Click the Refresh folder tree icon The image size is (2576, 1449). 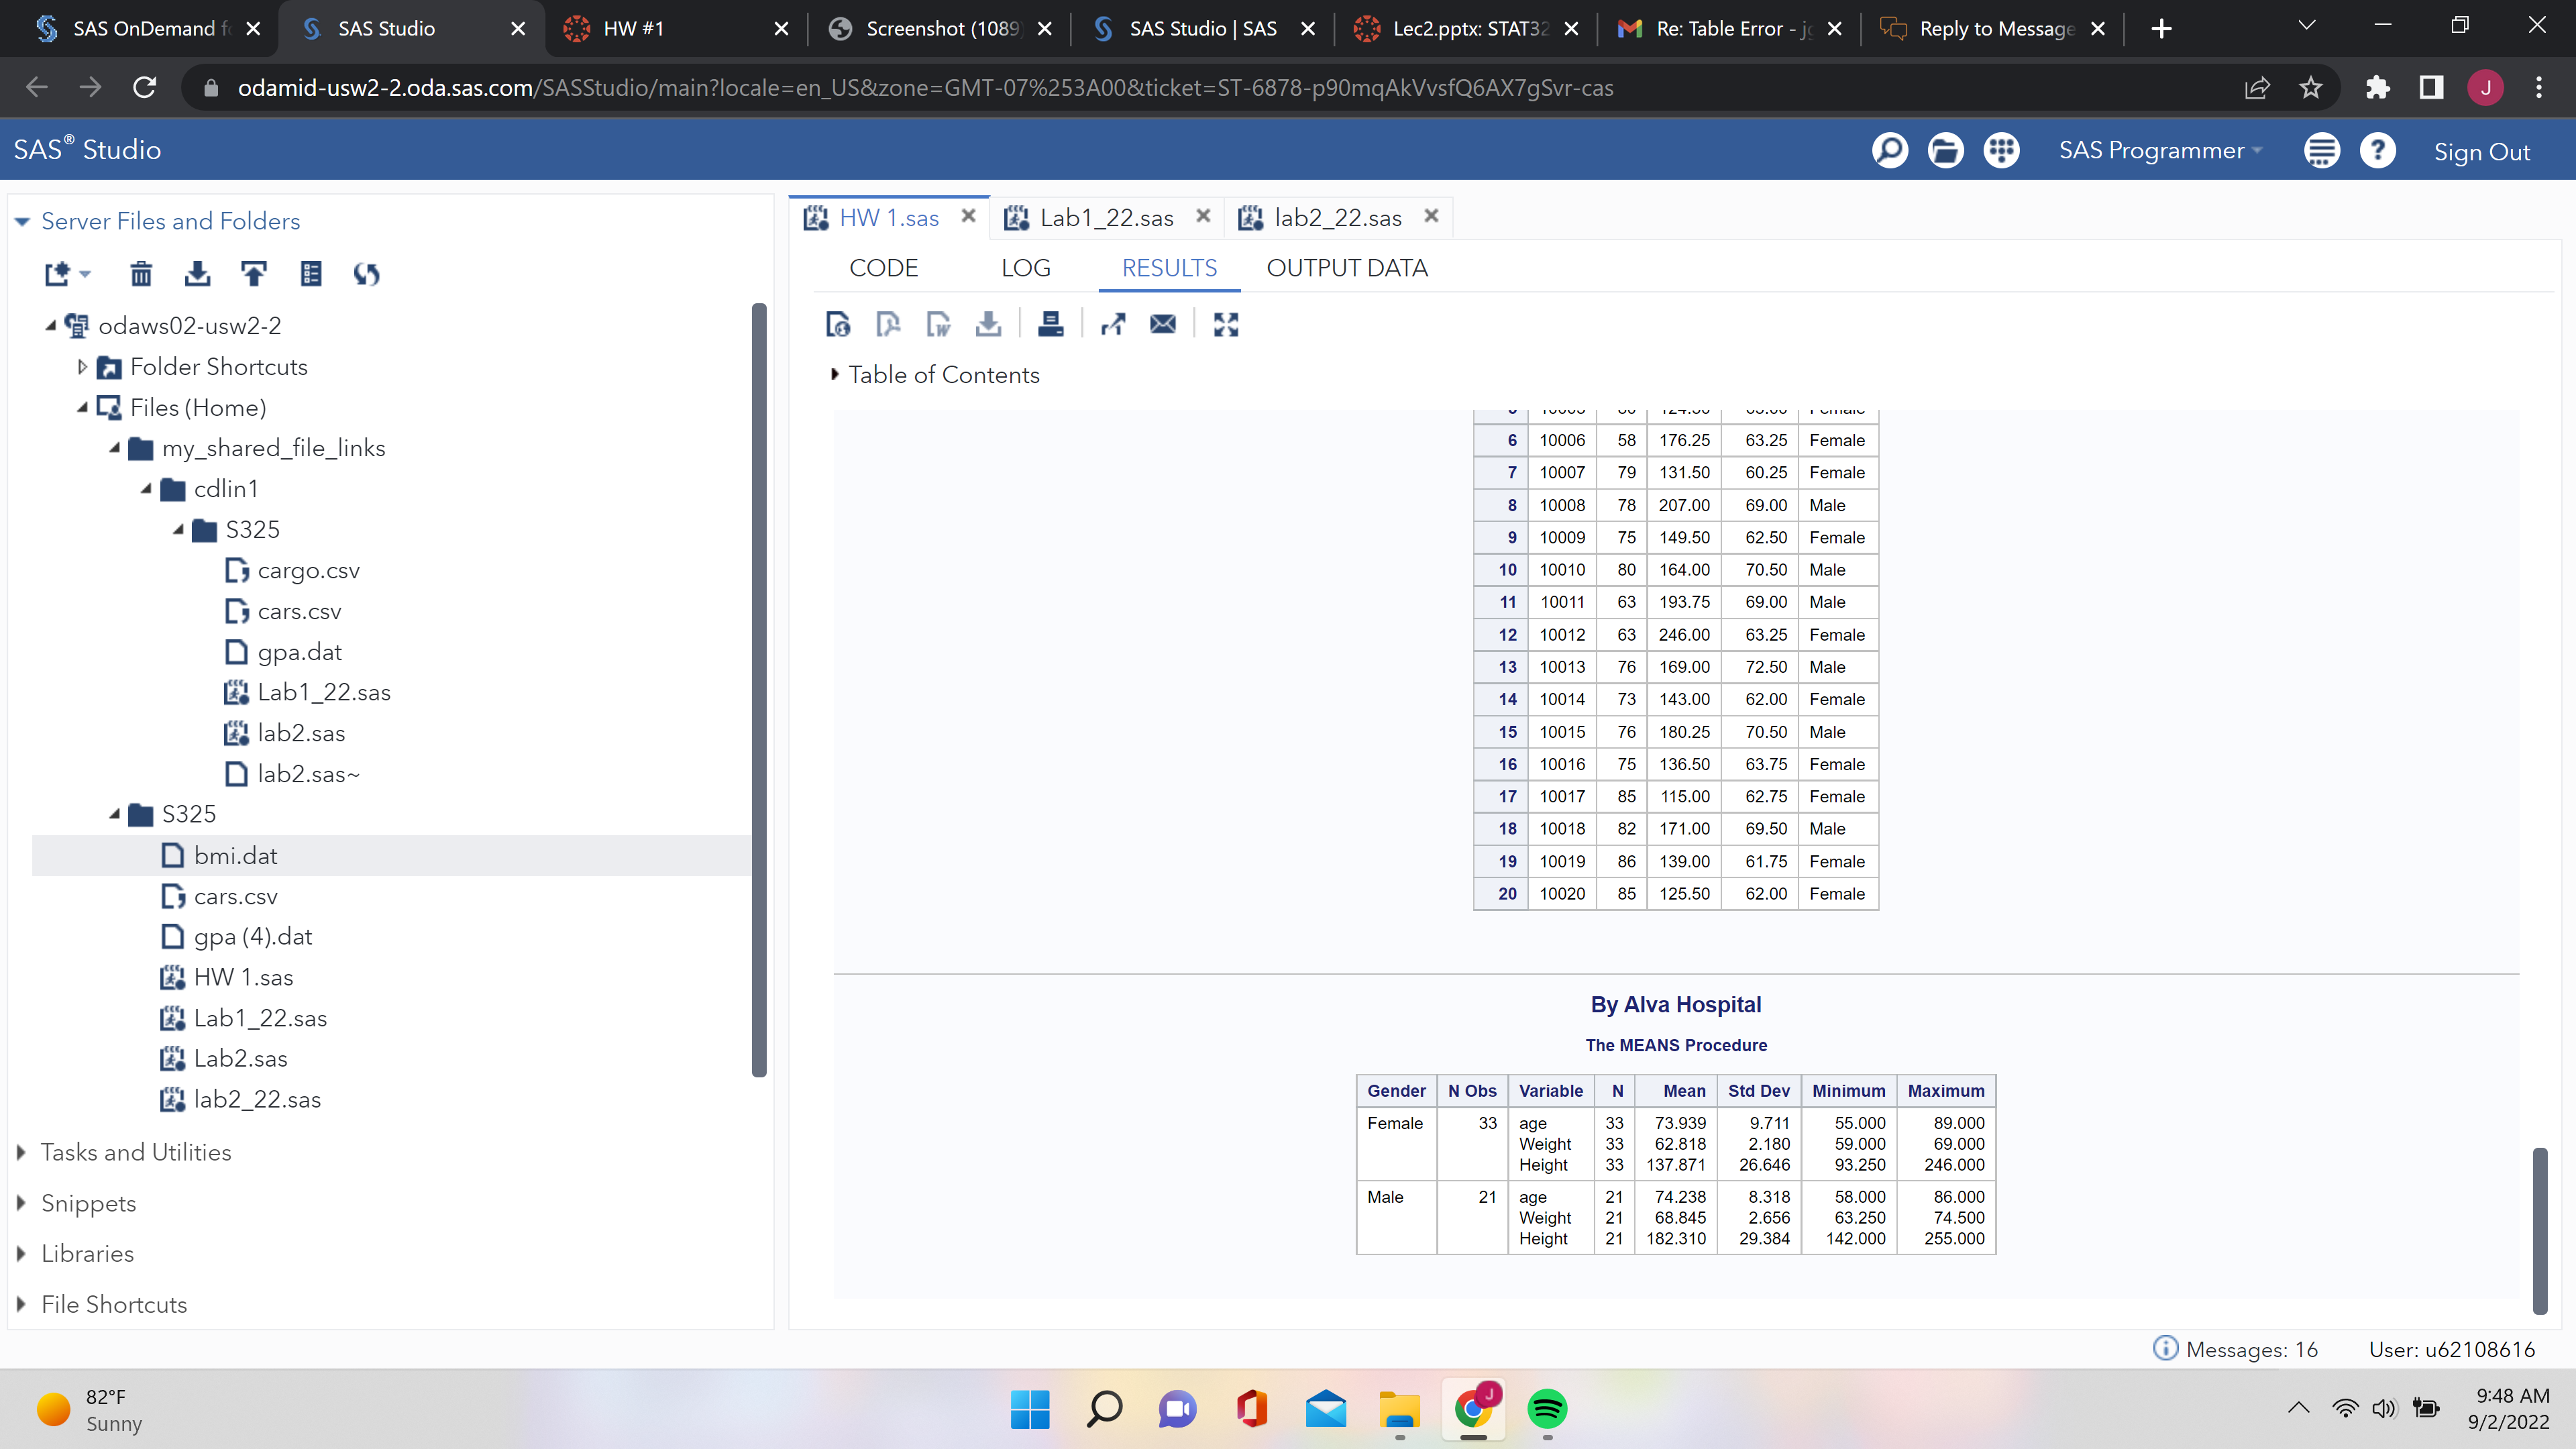click(x=367, y=273)
